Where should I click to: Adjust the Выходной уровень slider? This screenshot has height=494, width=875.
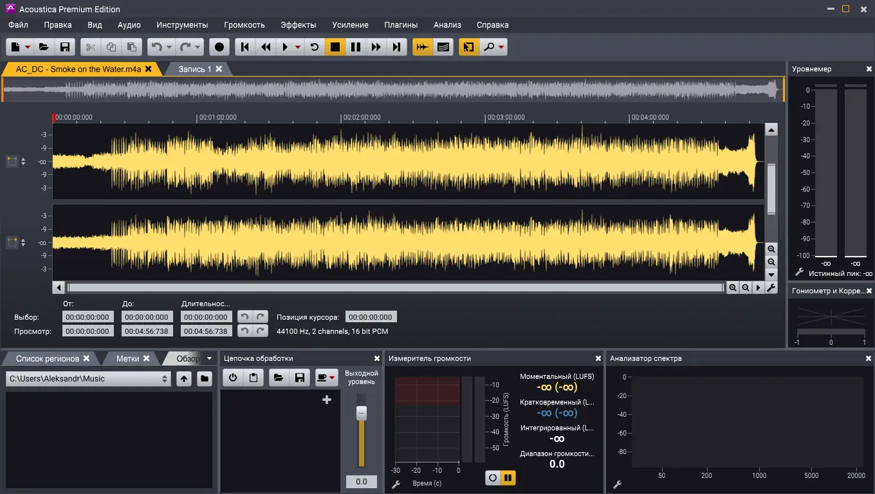coord(361,412)
